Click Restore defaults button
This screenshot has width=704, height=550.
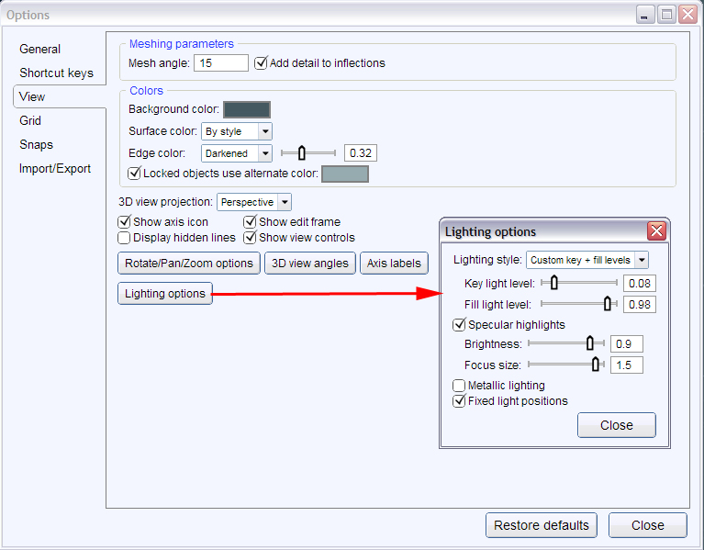pos(541,525)
